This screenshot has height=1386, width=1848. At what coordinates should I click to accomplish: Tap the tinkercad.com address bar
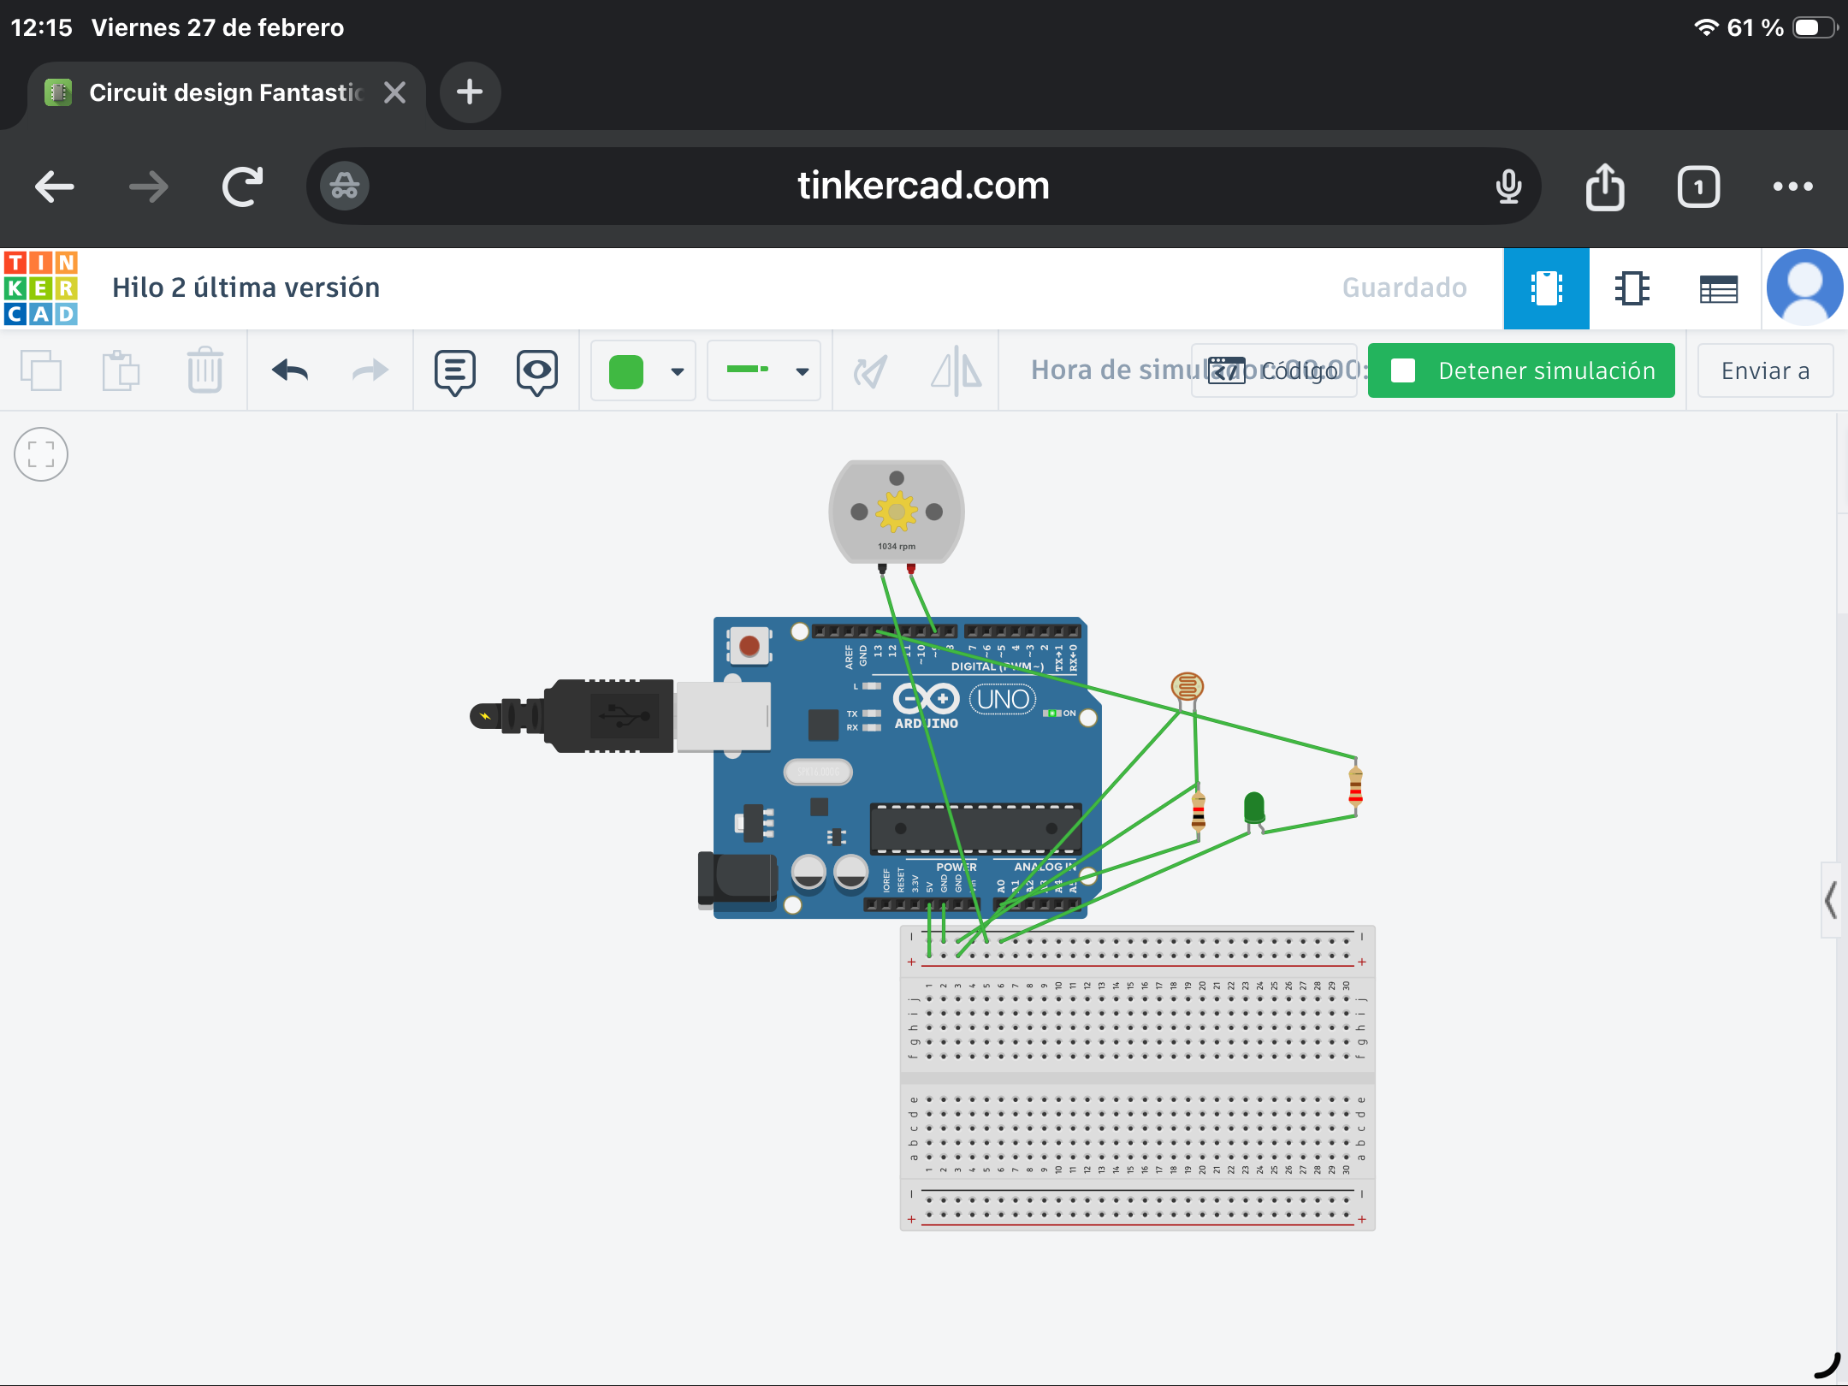point(922,186)
